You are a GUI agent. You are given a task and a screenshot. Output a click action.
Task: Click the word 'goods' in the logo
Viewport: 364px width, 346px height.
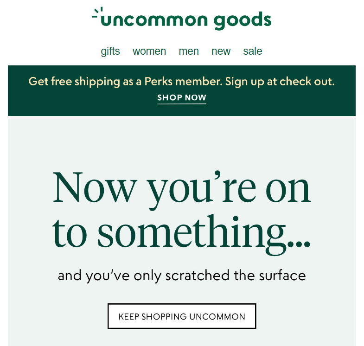[243, 21]
